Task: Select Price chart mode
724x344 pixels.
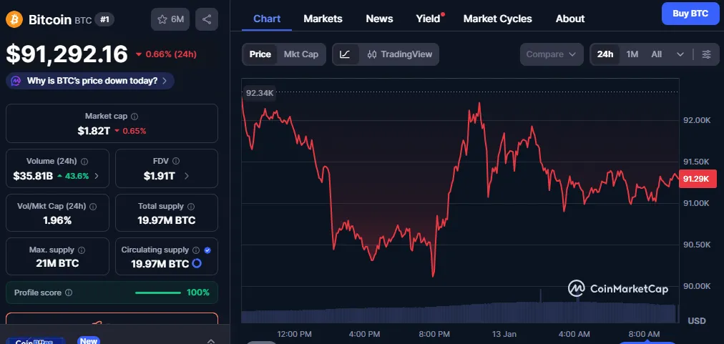Action: tap(260, 54)
